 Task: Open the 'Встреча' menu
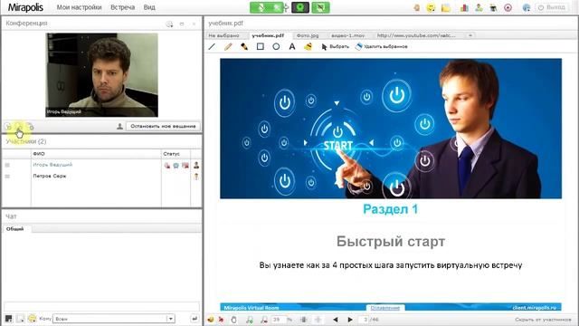point(123,7)
